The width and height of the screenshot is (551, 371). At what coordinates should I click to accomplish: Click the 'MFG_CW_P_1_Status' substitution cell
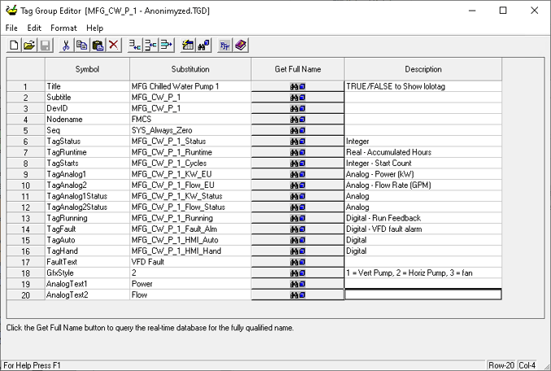pyautogui.click(x=190, y=142)
